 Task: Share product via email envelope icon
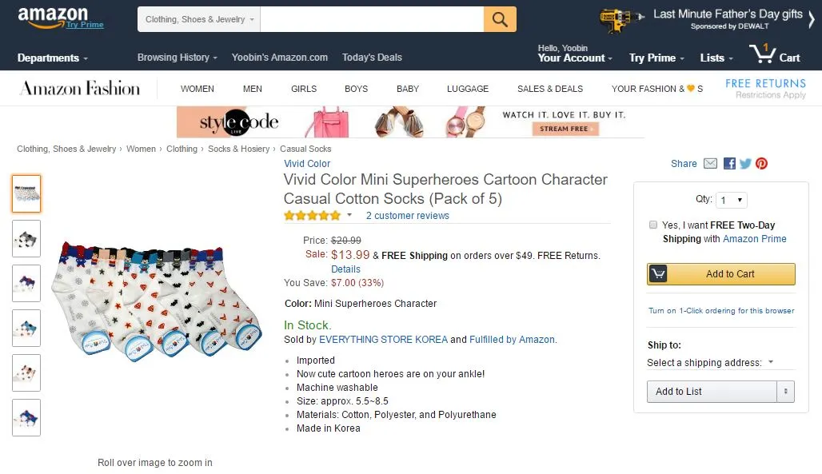(x=710, y=164)
